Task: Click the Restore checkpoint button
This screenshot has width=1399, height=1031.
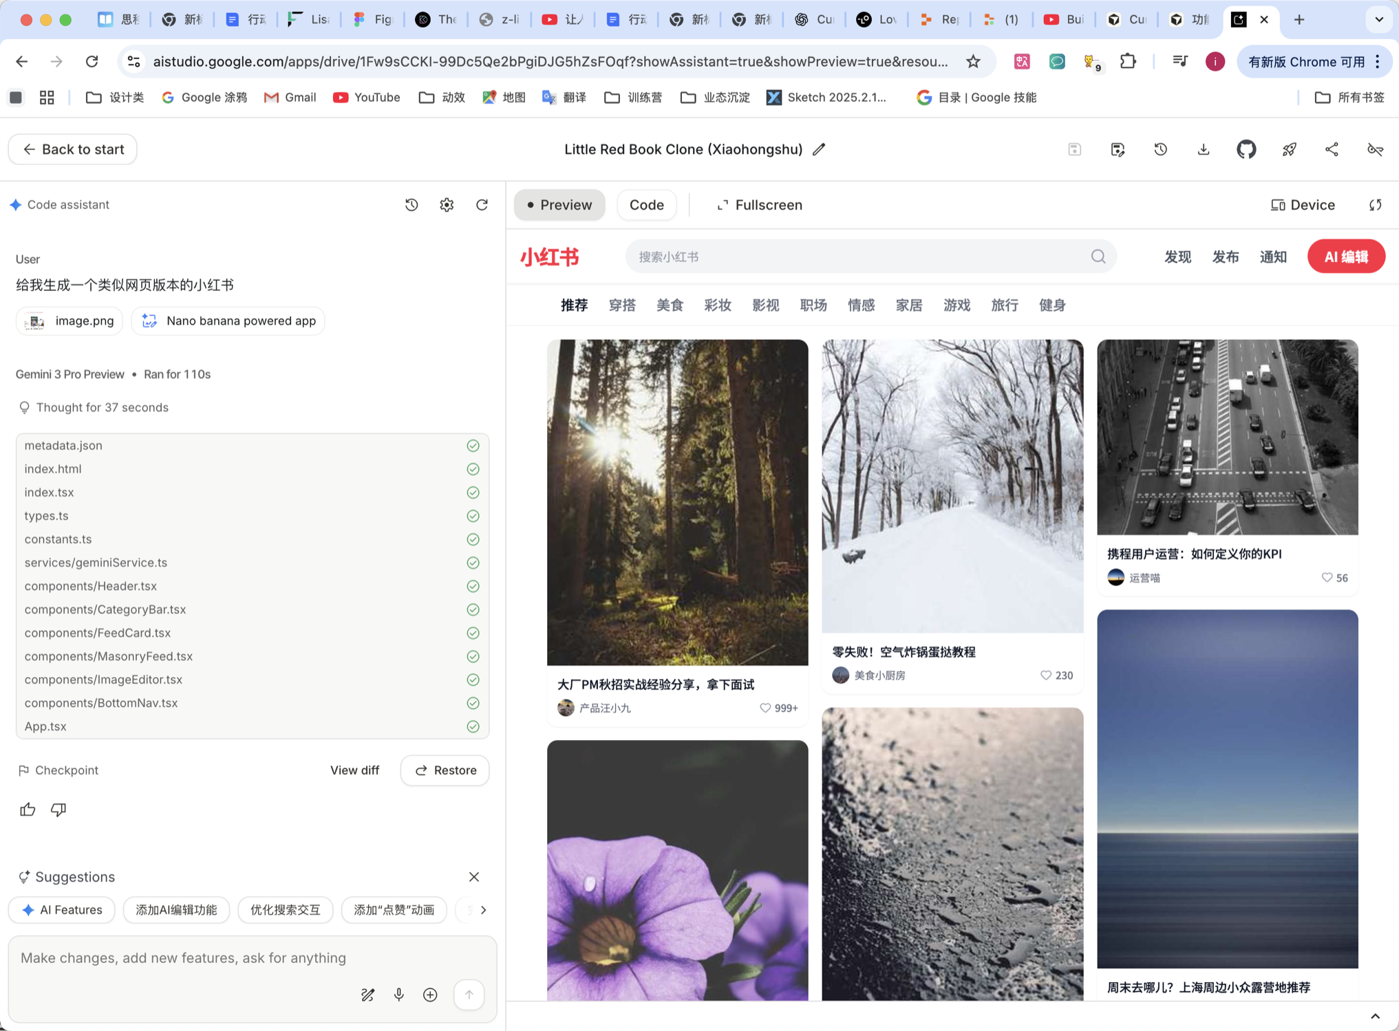Action: click(445, 770)
